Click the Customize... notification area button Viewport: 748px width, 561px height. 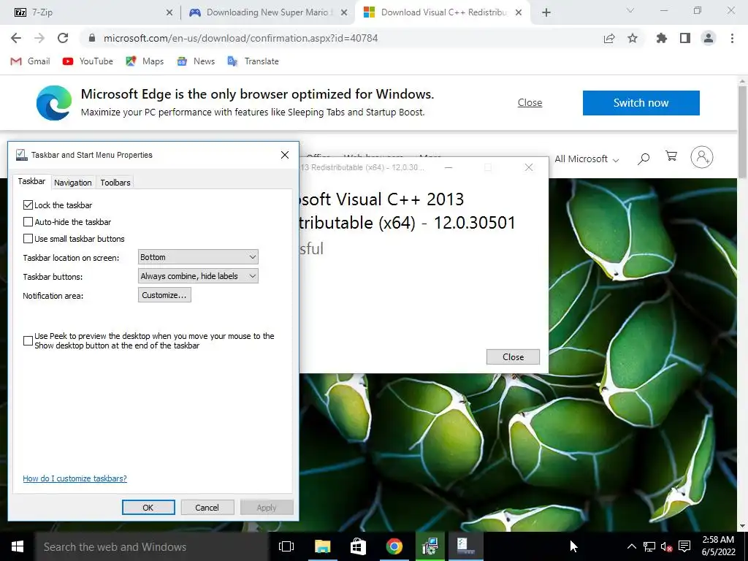(x=164, y=295)
